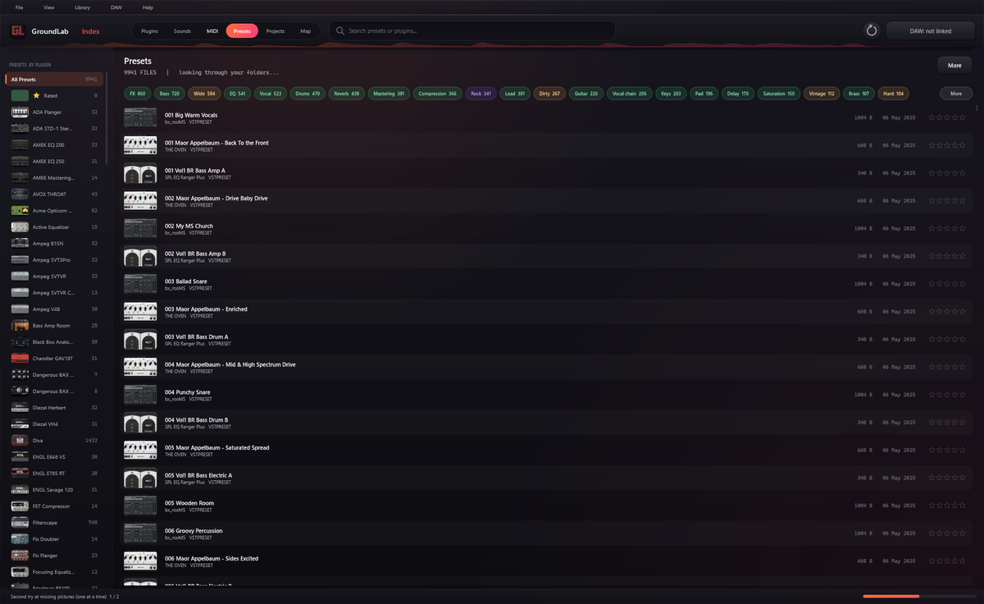
Task: Toggle the Bass 720 tag filter
Action: (170, 94)
